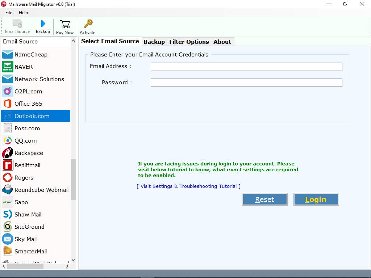
Task: Click the Rediffmail red icon
Action: point(8,165)
